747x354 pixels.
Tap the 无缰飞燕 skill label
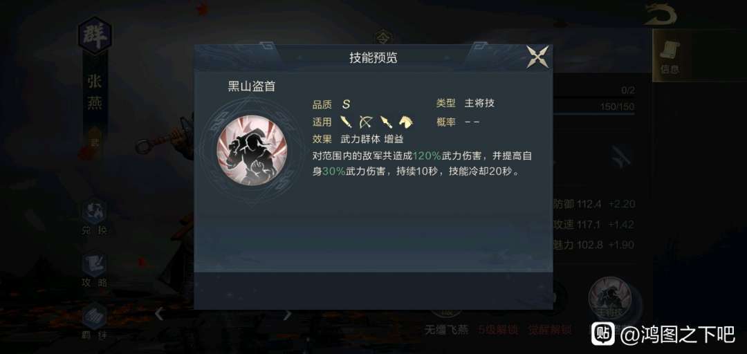tap(447, 330)
